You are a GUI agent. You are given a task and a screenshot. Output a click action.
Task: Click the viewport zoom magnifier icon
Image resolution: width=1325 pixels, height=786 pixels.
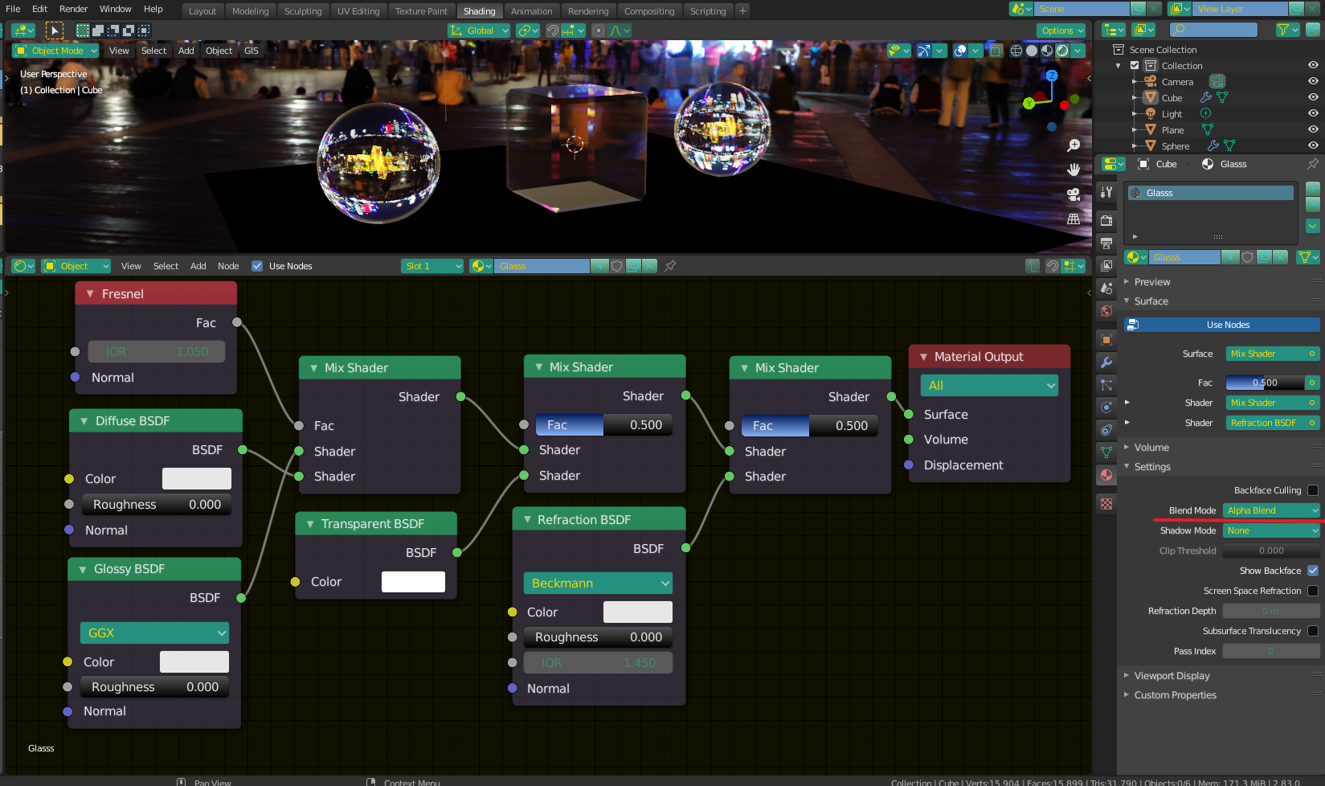coord(1073,145)
